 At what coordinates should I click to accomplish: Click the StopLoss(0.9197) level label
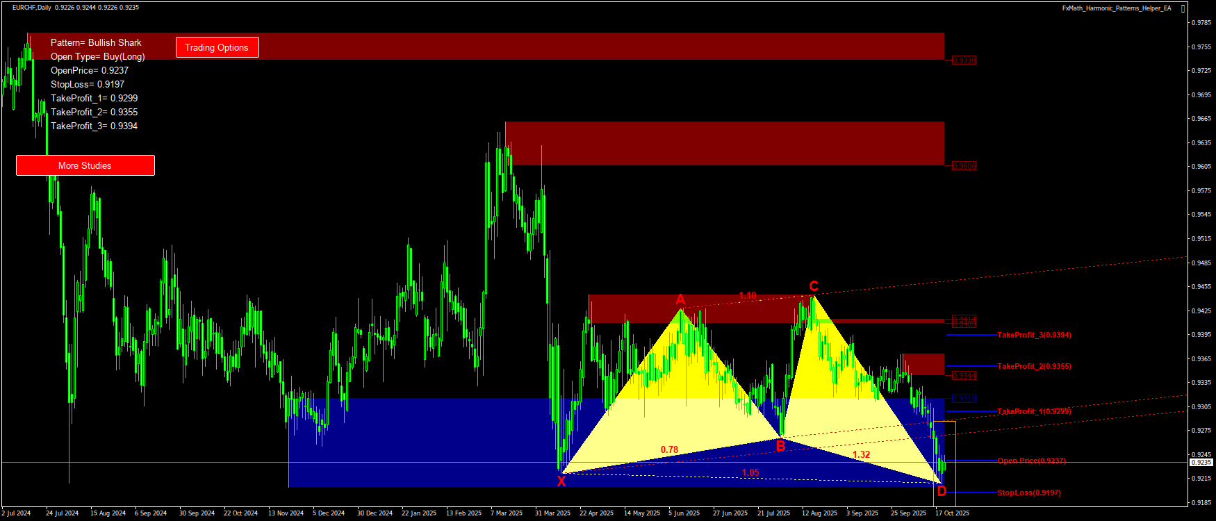(x=1028, y=493)
